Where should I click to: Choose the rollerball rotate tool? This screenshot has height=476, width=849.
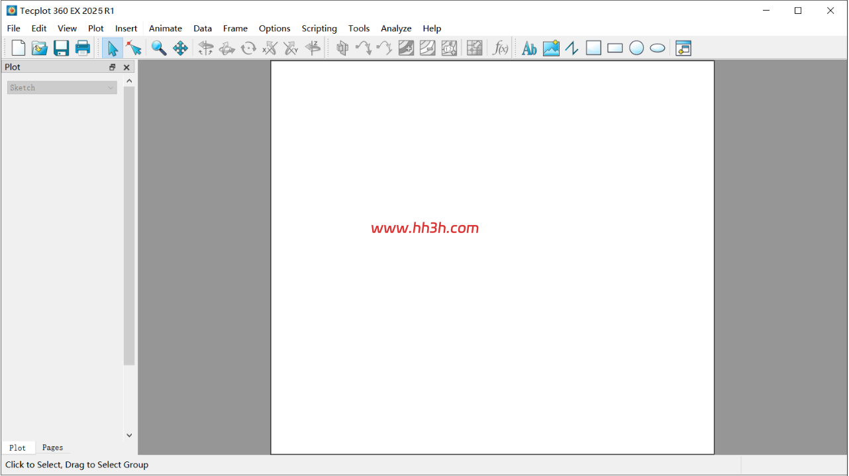[227, 48]
